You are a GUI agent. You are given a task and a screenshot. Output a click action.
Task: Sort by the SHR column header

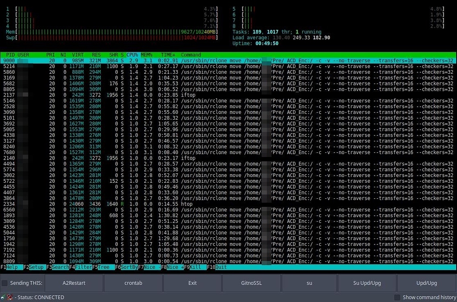pyautogui.click(x=114, y=55)
